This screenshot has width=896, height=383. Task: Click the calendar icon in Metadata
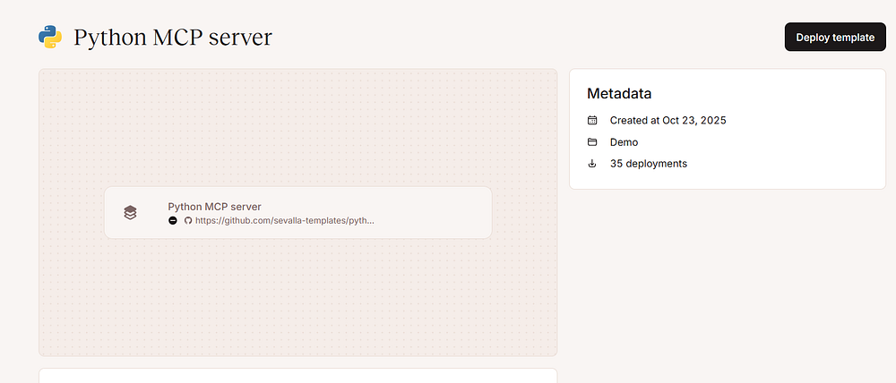tap(592, 120)
